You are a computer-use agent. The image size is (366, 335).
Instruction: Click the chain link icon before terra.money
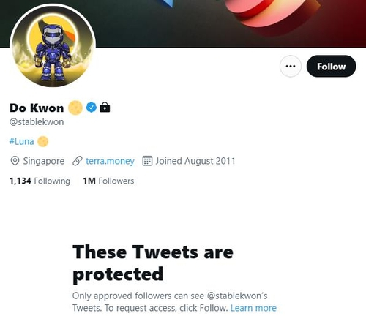point(78,161)
